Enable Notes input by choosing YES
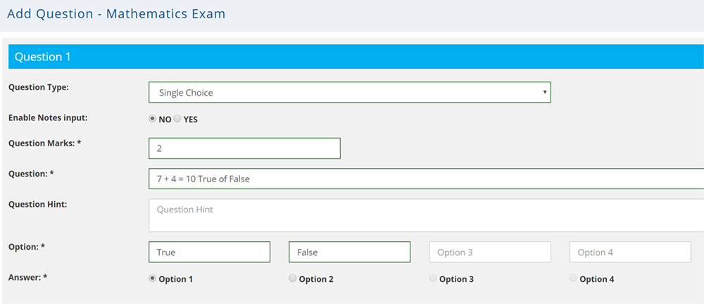704x308 pixels. point(177,119)
